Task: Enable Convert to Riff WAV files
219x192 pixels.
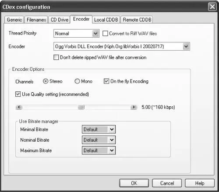Action: click(105, 33)
